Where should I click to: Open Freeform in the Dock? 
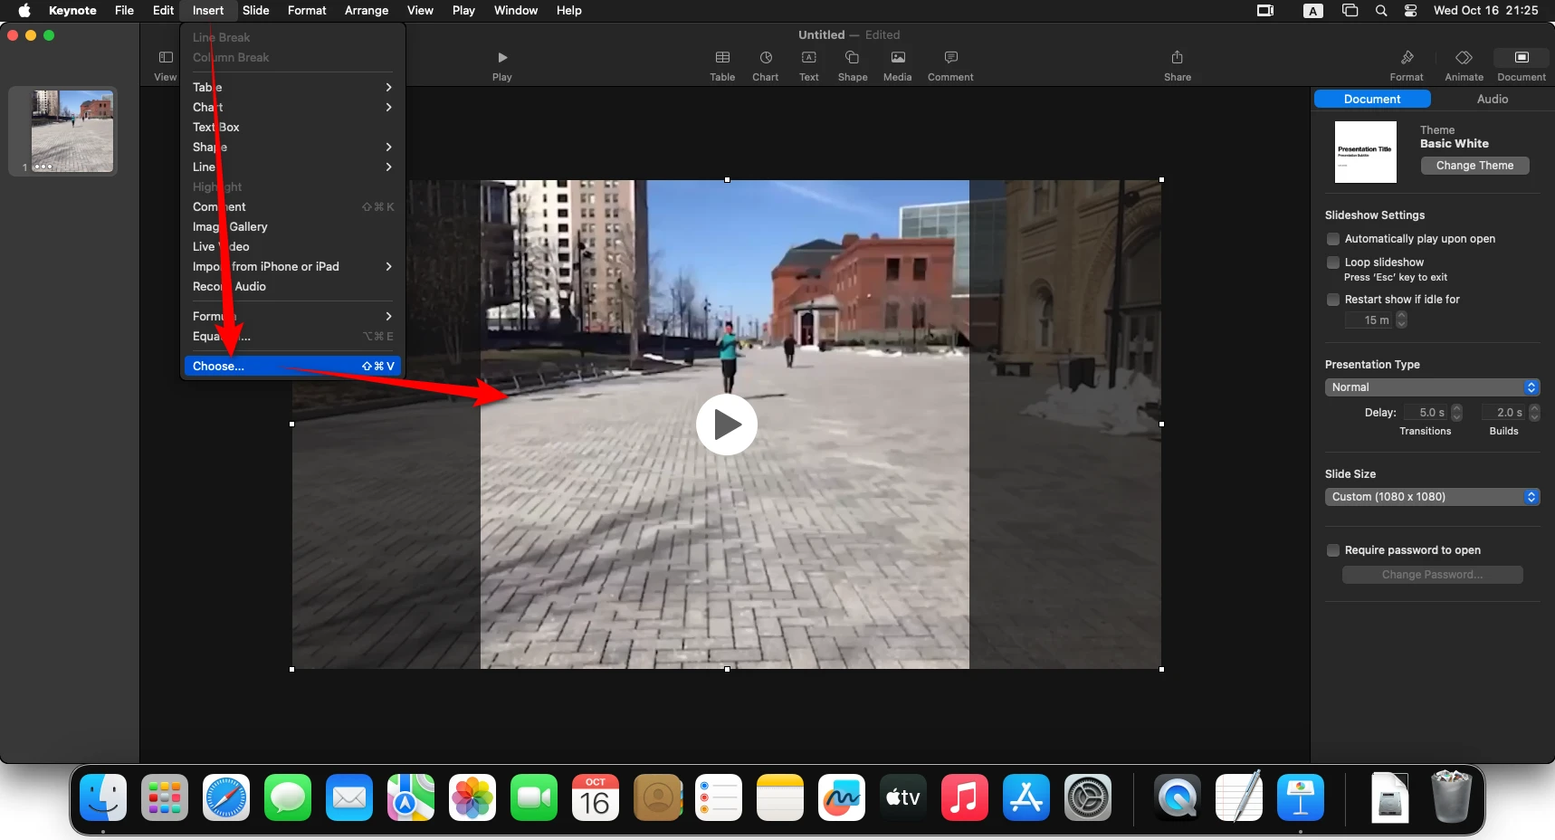pyautogui.click(x=842, y=798)
